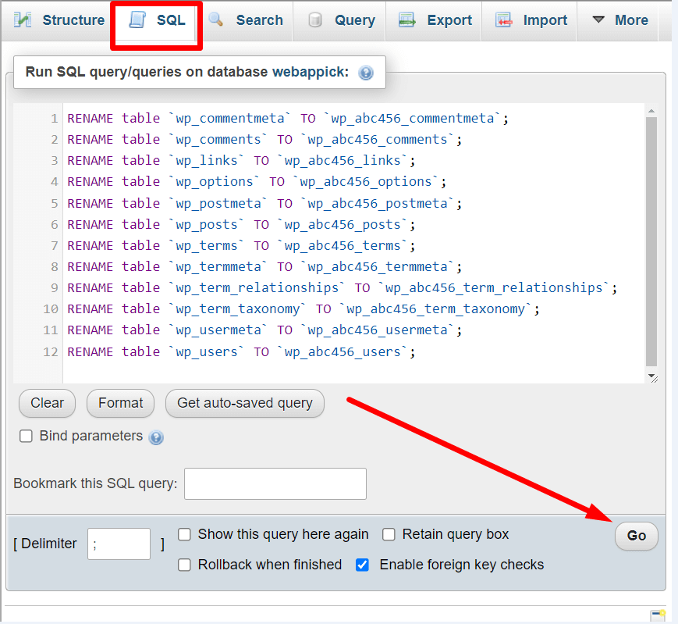The width and height of the screenshot is (678, 624).
Task: Click the SQL document icon
Action: [x=137, y=20]
